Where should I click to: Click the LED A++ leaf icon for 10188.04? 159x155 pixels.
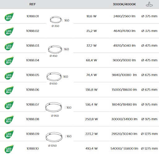click(9, 61)
